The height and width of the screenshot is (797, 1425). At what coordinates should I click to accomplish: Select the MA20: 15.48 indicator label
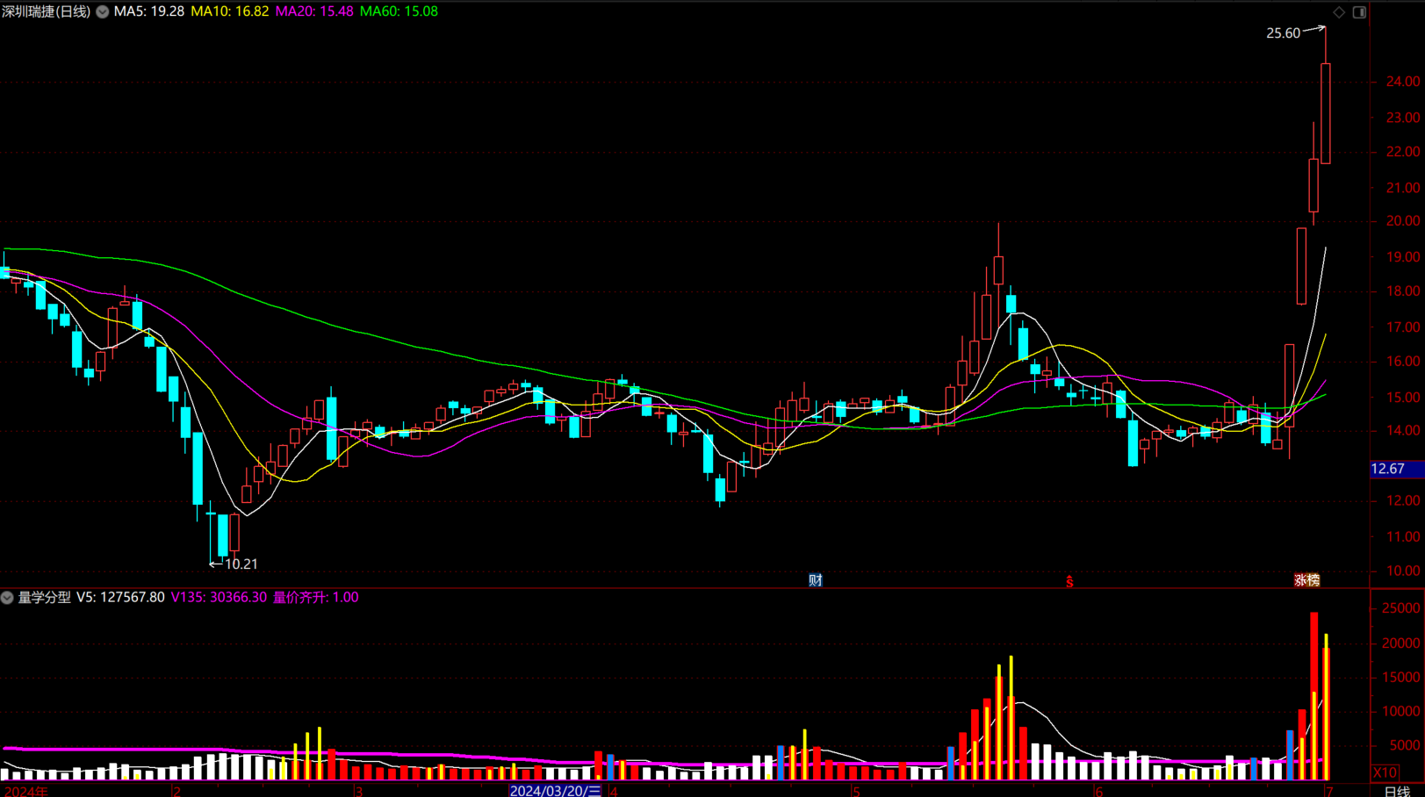[x=314, y=11]
